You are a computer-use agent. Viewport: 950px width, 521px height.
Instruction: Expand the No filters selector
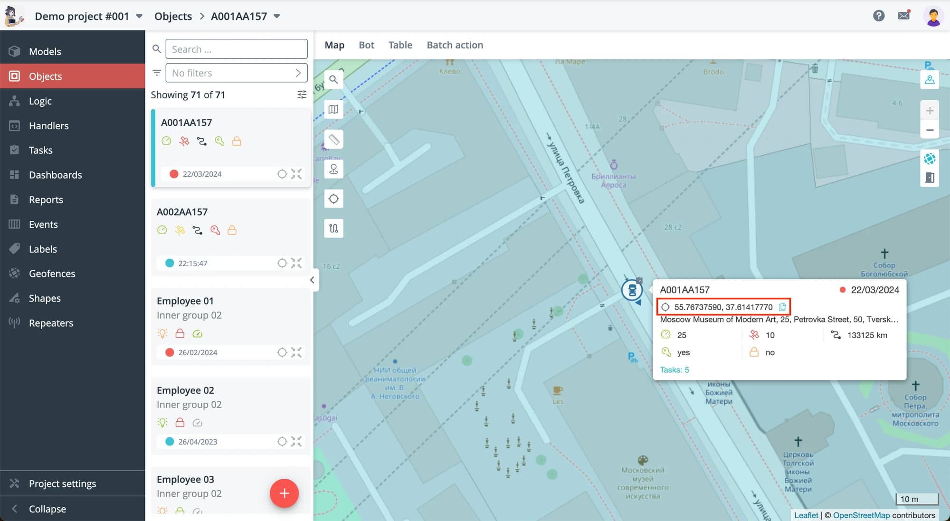236,73
